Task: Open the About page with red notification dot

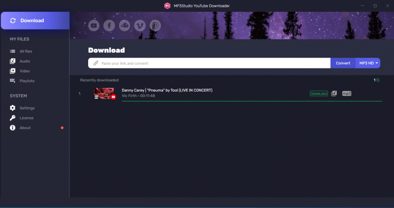Action: 25,128
